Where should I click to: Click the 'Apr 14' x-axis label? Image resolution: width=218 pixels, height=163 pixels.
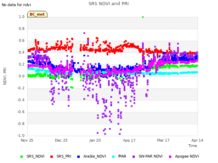pos(197,140)
